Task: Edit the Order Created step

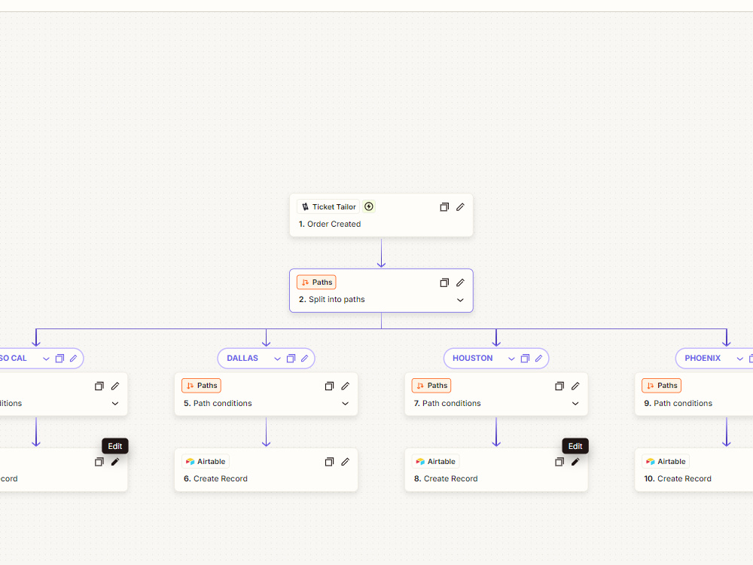Action: [x=460, y=207]
